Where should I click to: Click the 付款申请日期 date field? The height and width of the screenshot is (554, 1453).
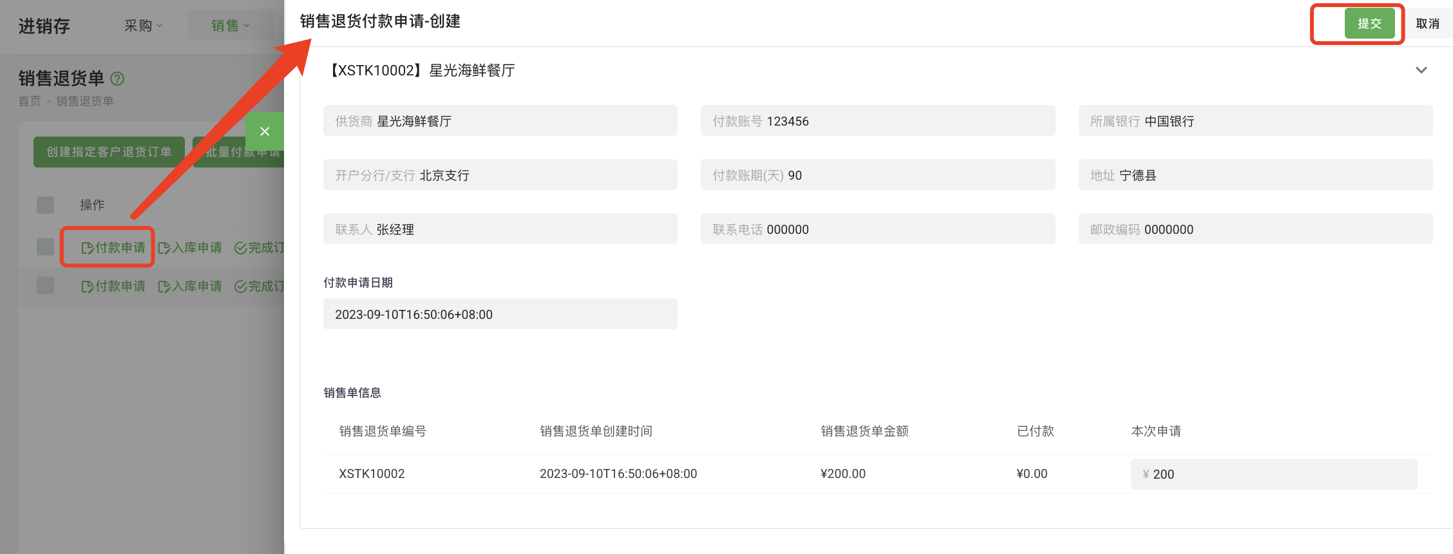coord(500,314)
